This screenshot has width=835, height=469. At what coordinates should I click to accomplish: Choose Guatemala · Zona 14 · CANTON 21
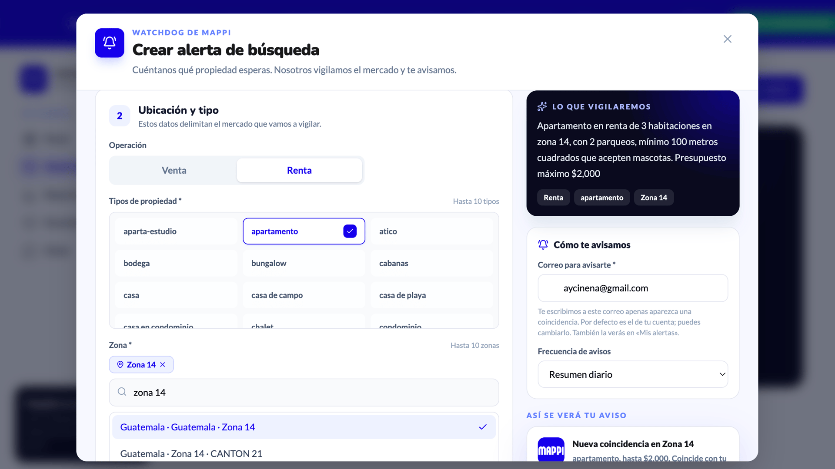point(304,453)
